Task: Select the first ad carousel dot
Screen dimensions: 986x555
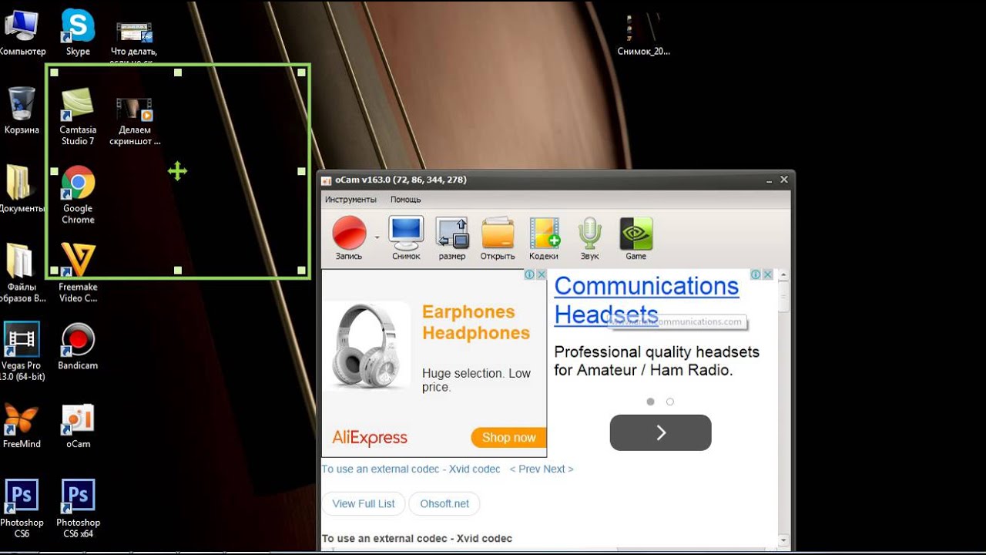Action: 650,402
